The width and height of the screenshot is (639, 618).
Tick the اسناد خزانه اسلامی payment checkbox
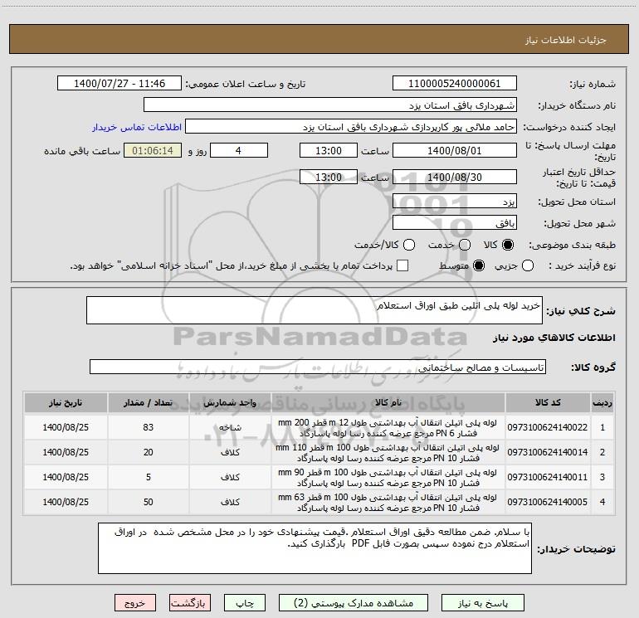[402, 265]
